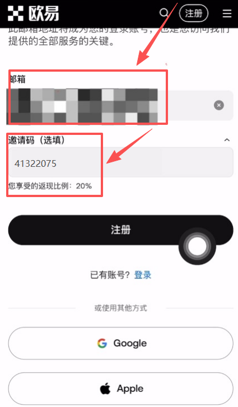The width and height of the screenshot is (238, 407).
Task: Click the 或使用其他方式 divider text
Action: point(121,308)
